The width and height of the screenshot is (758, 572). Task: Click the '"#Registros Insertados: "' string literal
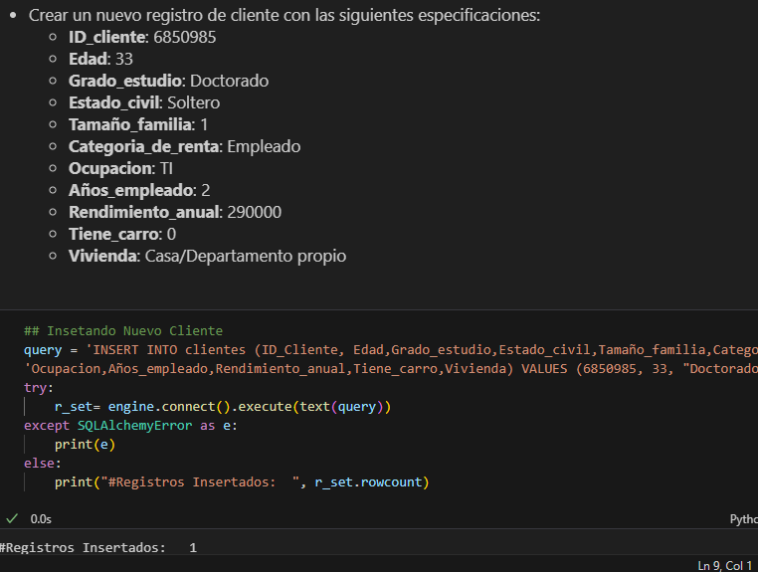200,481
